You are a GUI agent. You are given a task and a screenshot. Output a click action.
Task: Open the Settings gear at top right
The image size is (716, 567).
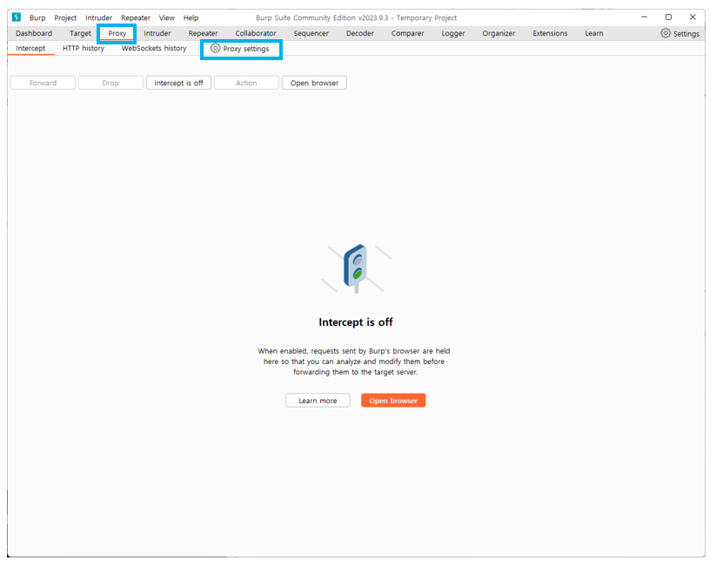pyautogui.click(x=680, y=33)
